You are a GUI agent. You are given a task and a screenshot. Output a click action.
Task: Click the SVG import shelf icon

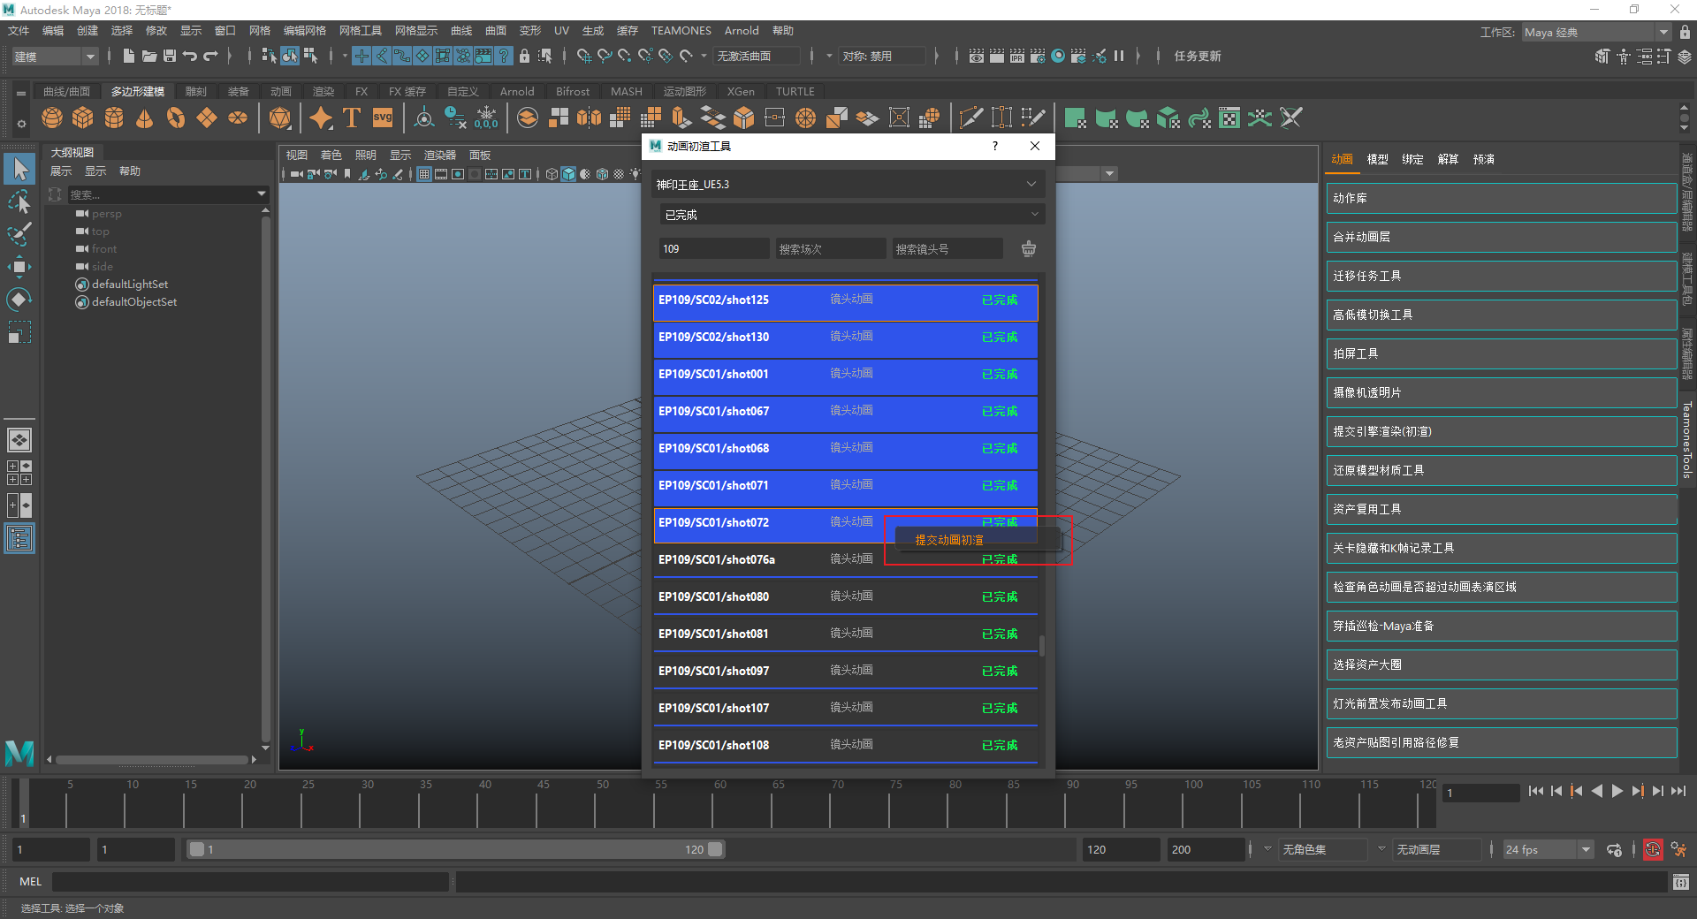[x=383, y=118]
